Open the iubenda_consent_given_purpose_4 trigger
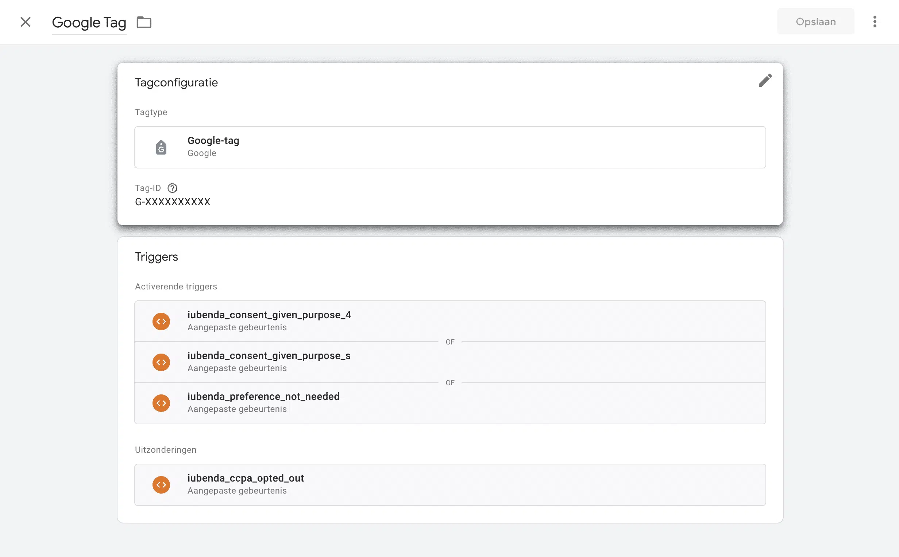Viewport: 899px width, 557px height. (450, 321)
